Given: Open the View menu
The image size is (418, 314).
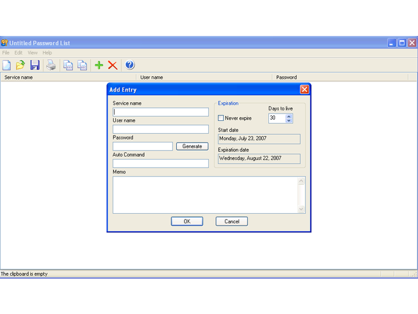Looking at the screenshot, I should click(33, 52).
